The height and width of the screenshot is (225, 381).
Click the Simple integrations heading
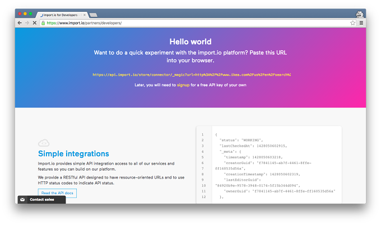pyautogui.click(x=73, y=154)
